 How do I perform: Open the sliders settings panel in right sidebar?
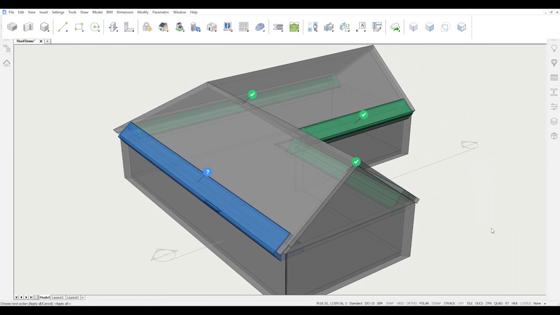coord(554,106)
